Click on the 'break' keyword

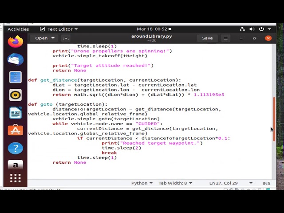(109, 153)
